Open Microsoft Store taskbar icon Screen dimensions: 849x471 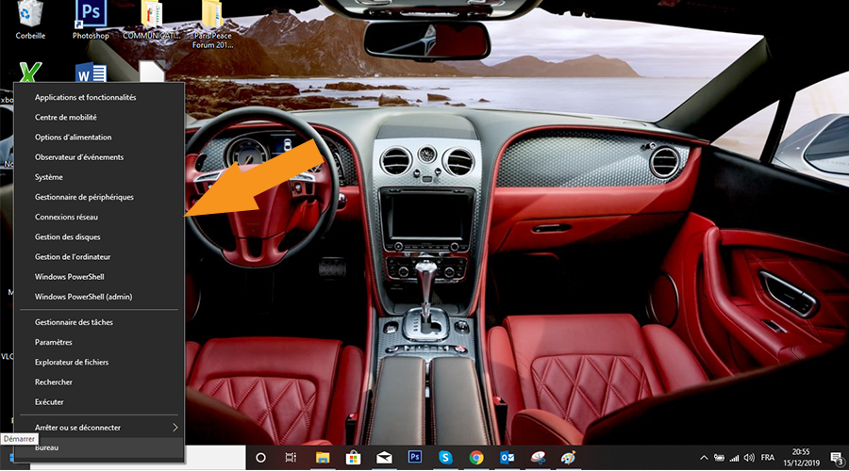353,458
